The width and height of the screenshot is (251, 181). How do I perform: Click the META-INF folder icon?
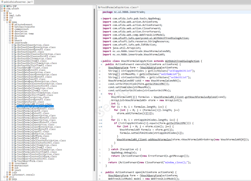[5, 6]
